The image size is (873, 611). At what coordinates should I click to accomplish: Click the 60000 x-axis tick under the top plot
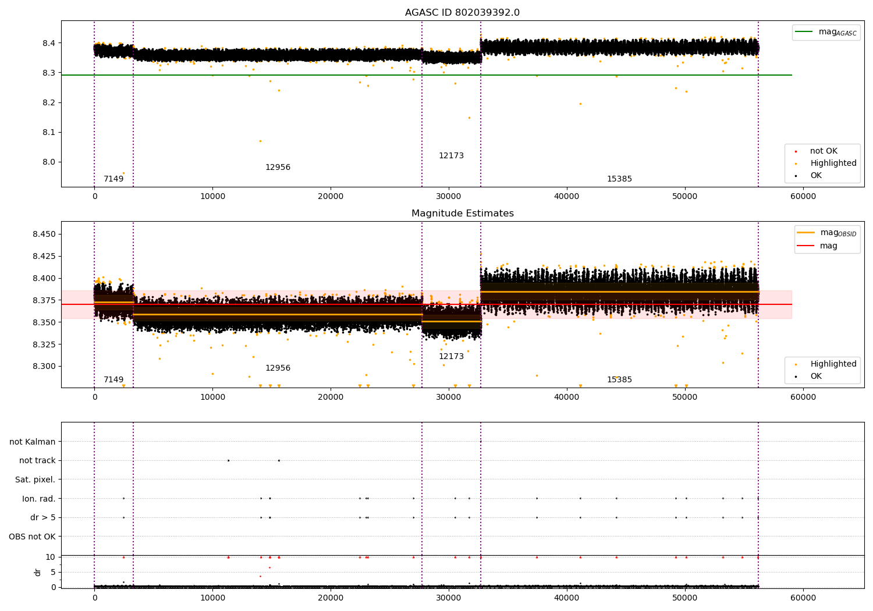point(803,197)
